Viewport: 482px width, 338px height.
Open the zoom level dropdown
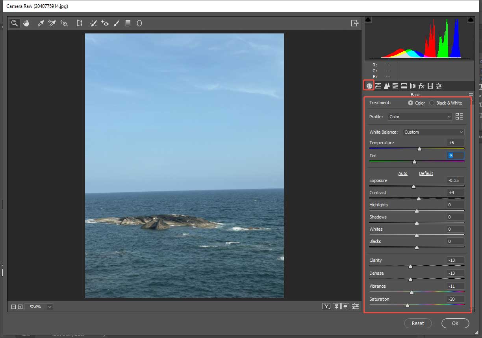(48, 307)
